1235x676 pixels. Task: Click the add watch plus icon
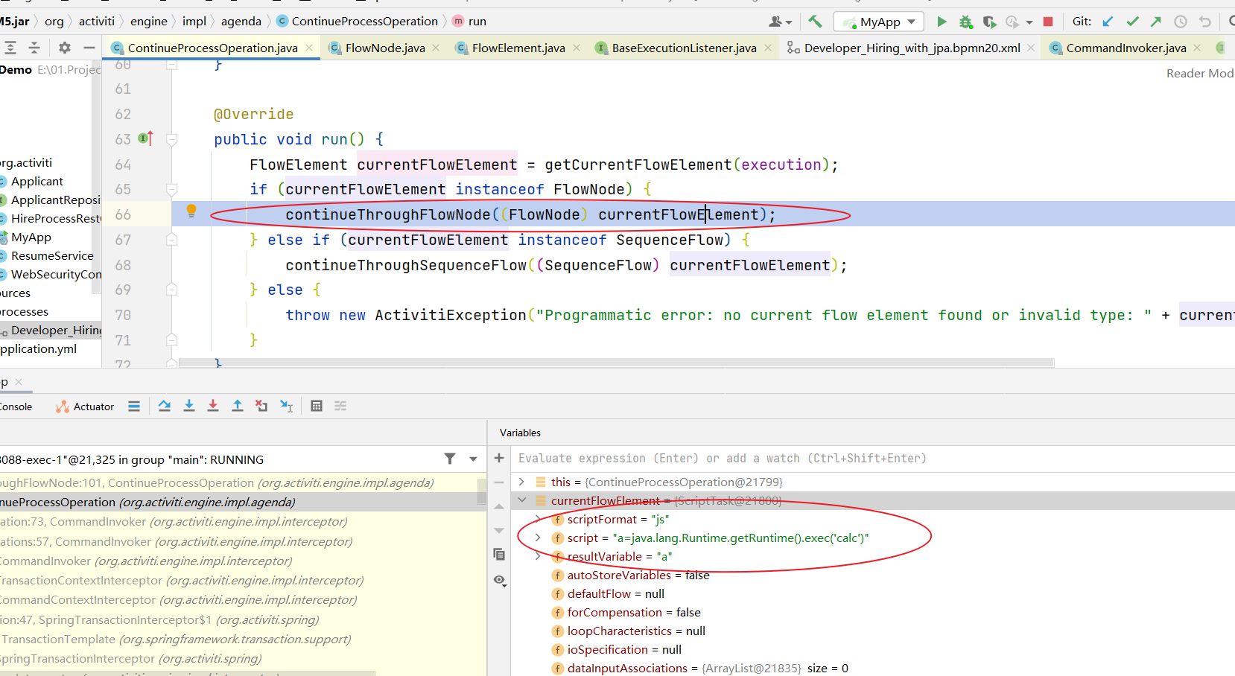pyautogui.click(x=499, y=458)
